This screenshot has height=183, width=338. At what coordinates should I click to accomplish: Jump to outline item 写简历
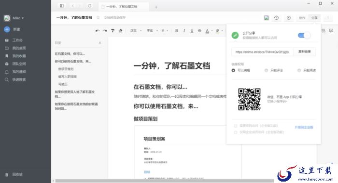63,84
